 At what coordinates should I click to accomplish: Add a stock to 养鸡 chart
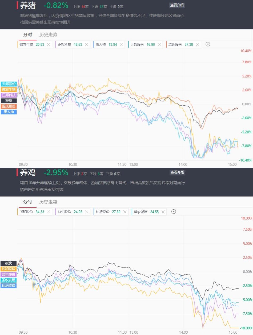(174, 212)
